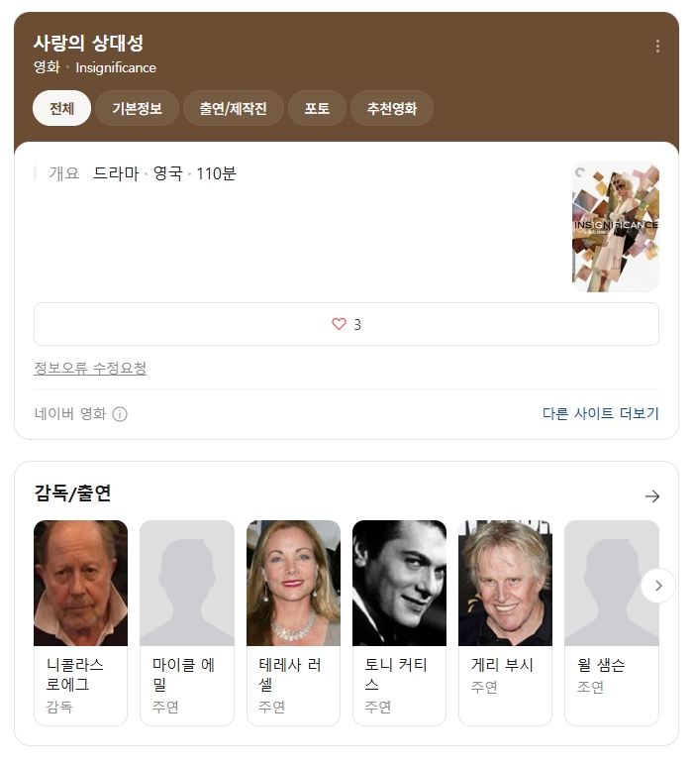Image resolution: width=694 pixels, height=767 pixels.
Task: Show the 추천영화 tab
Action: 391,109
